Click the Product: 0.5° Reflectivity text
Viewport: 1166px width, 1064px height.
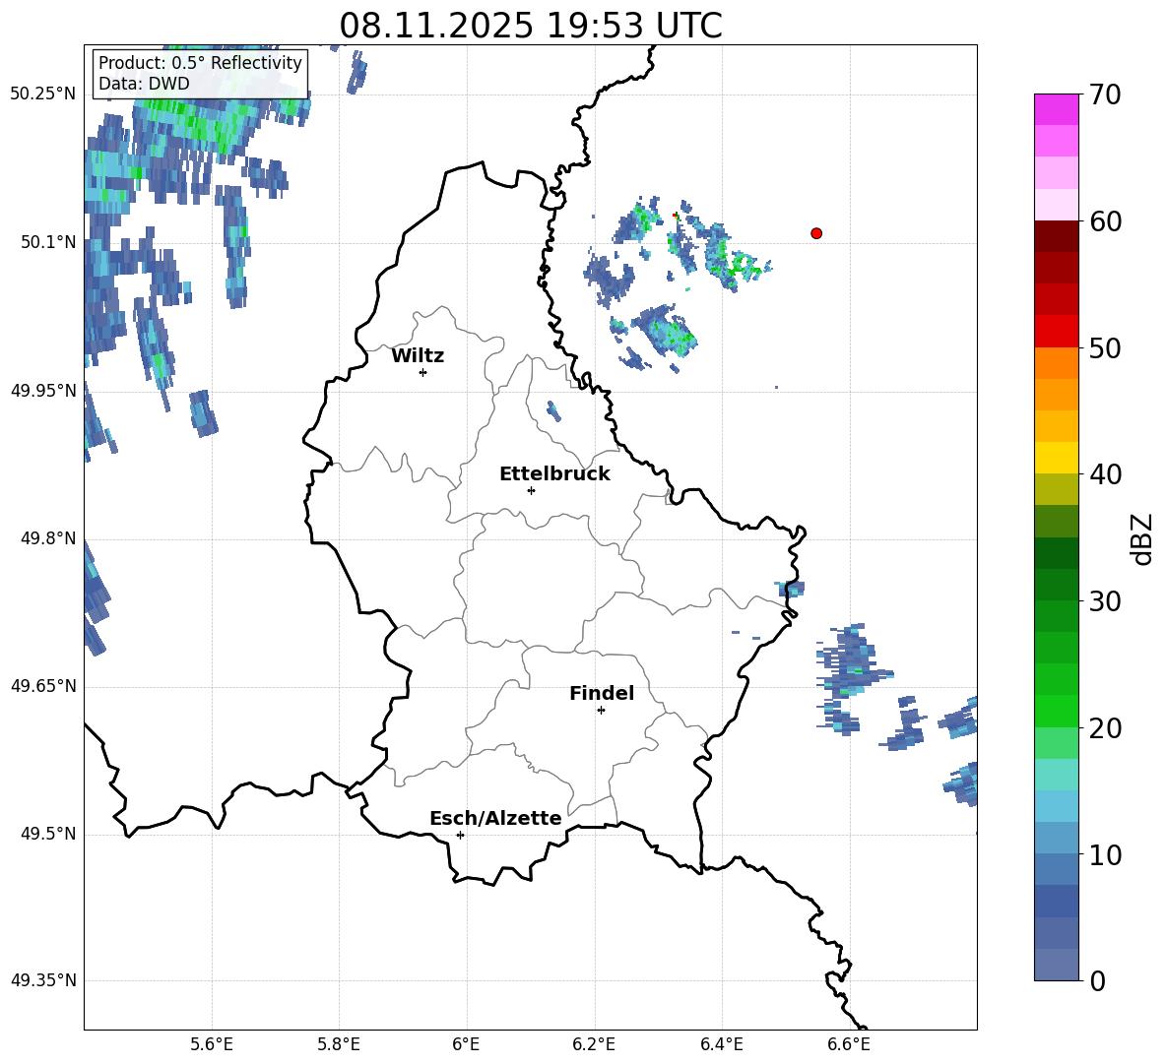coord(200,63)
